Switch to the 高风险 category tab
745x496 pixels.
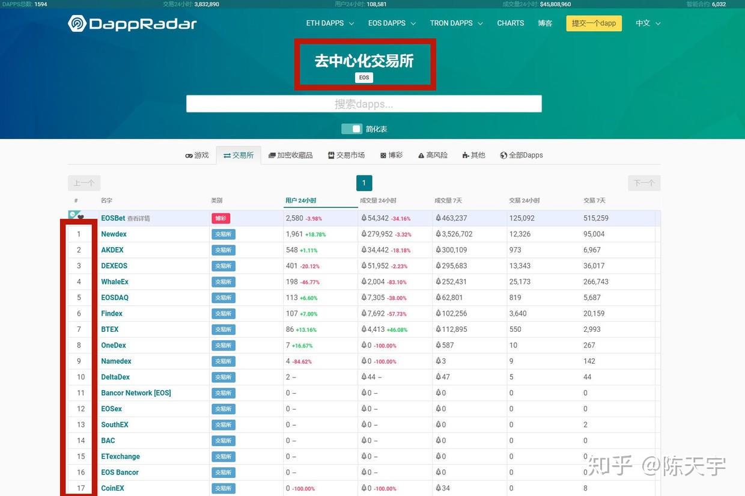coord(433,155)
